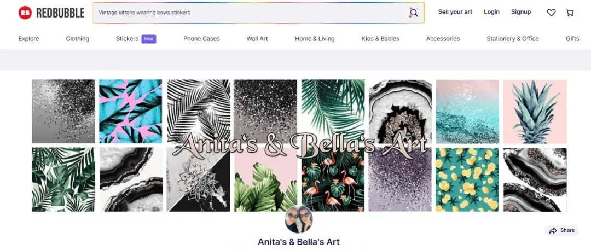
Task: Click the Login link
Action: (491, 12)
